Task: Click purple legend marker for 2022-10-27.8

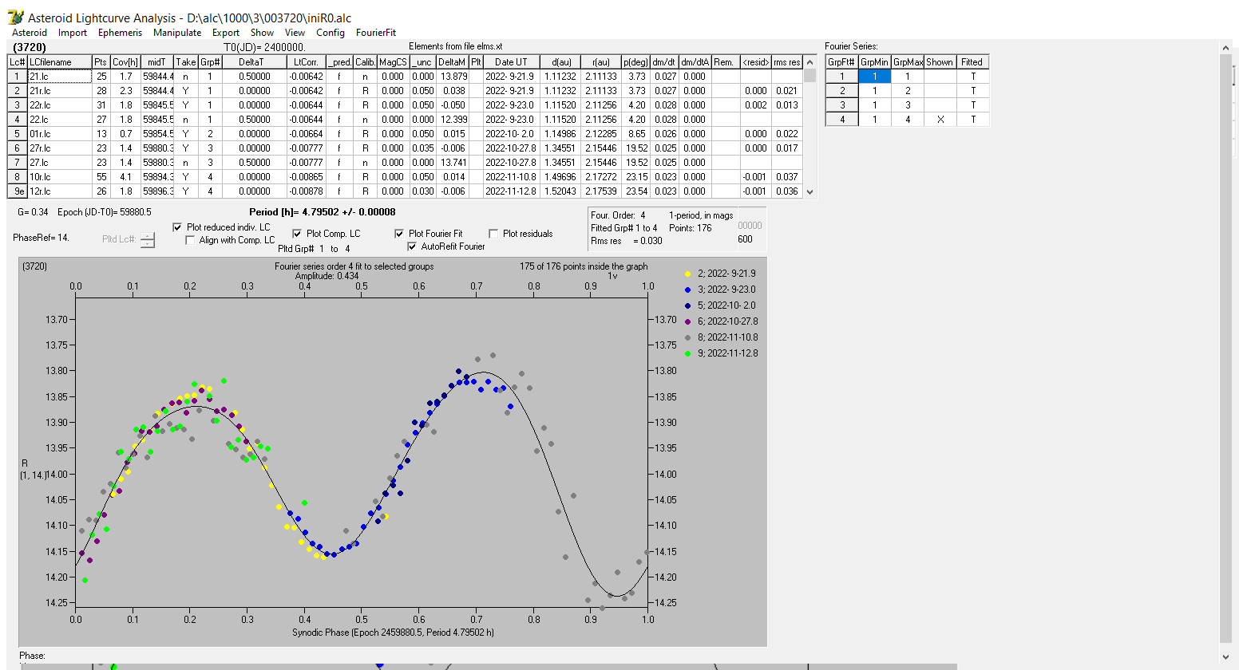Action: click(x=688, y=321)
